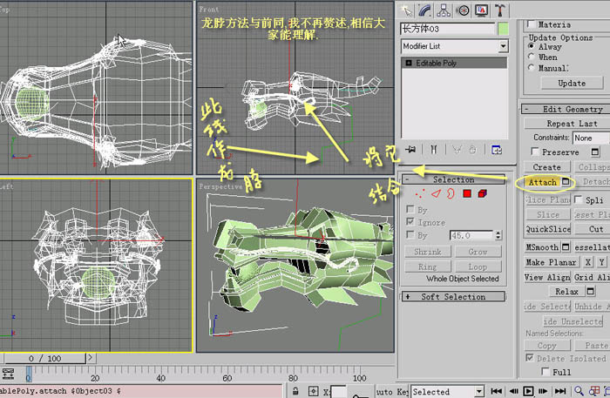Collapse the Selection rollout
The width and height of the screenshot is (610, 398).
(x=453, y=179)
